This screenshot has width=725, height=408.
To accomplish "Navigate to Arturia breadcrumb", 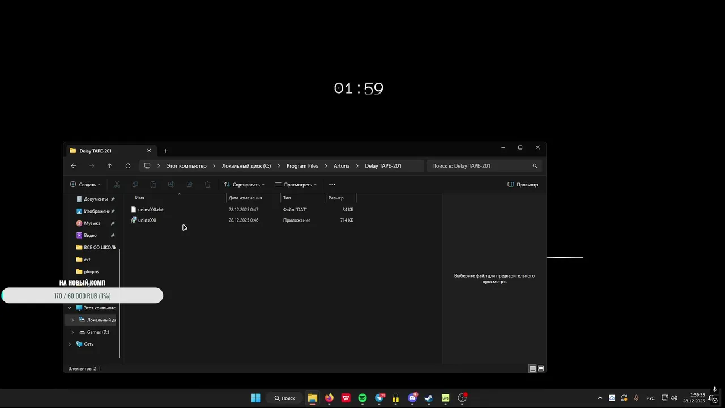I will [342, 166].
